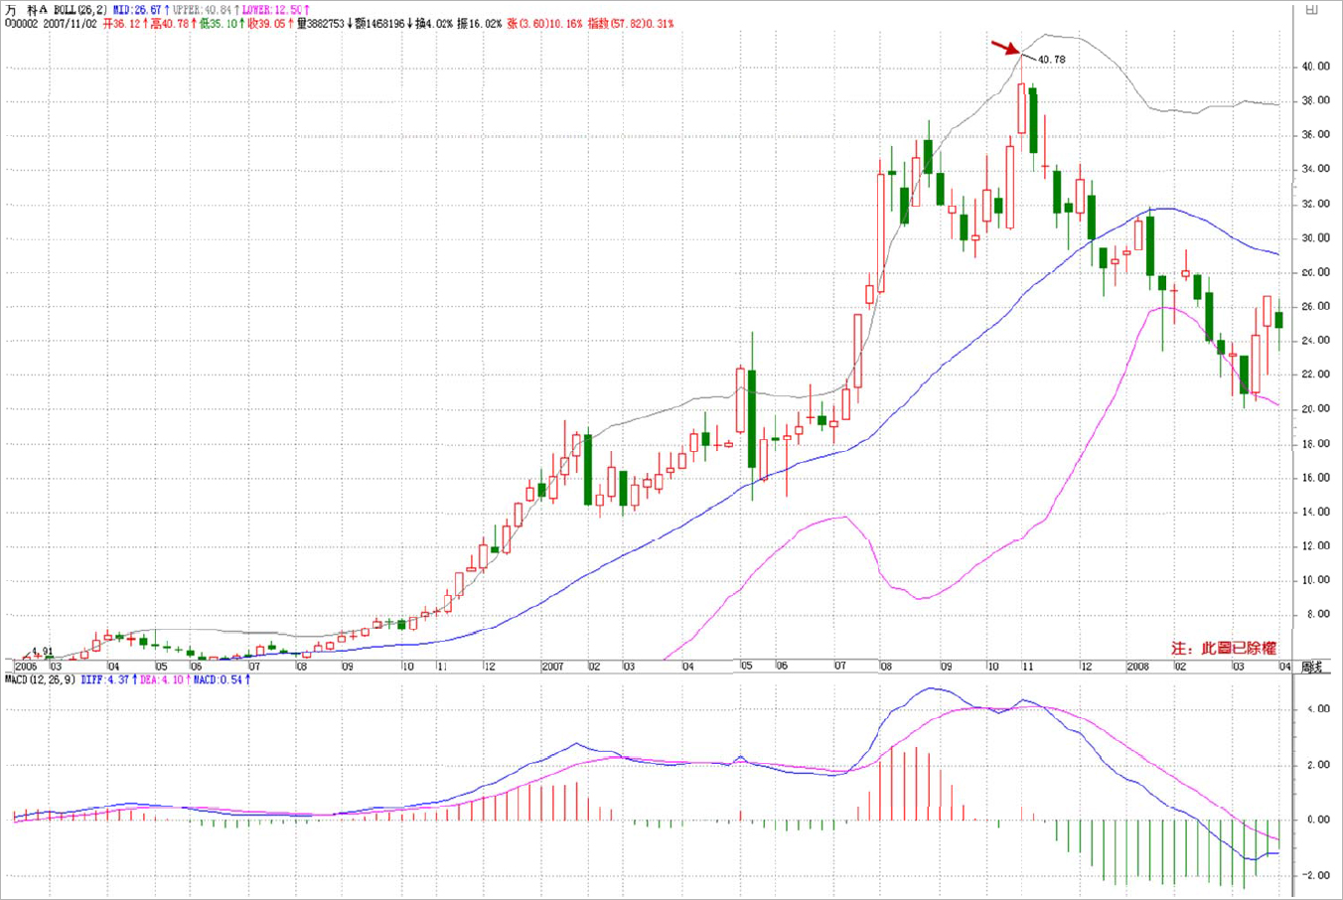Click the UPPER:40.84 band value
The width and height of the screenshot is (1343, 900).
[206, 10]
